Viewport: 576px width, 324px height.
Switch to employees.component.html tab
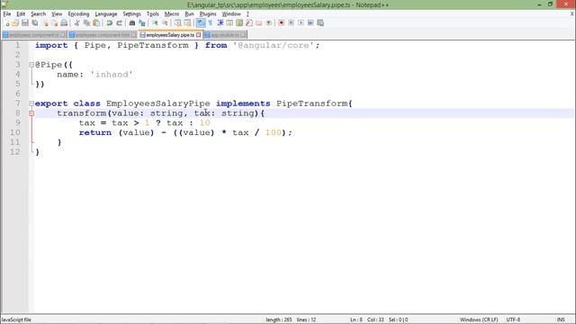point(103,35)
